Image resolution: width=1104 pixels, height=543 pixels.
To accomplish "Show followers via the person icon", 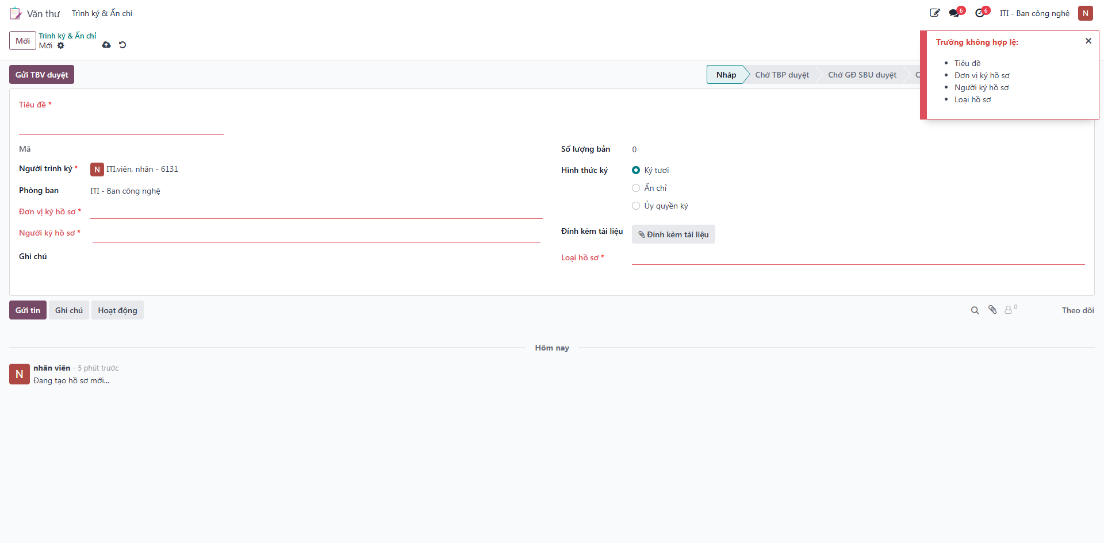I will [1010, 309].
